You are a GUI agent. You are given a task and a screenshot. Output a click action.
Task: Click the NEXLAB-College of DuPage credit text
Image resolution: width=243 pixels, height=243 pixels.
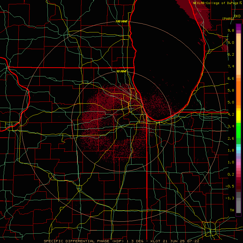point(215,3)
